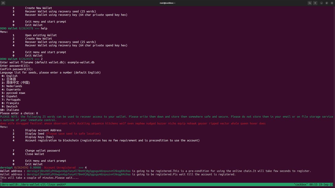This screenshot has width=335, height=188.
Task: Click the 'Confirm password(15):' line
Action: (16, 69)
